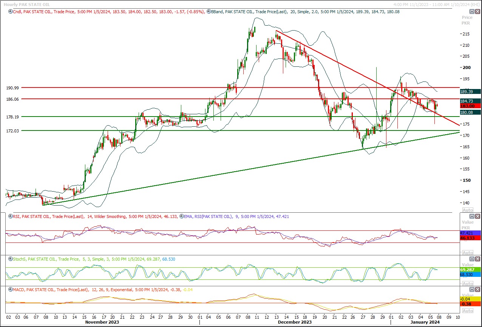482x327 pixels.
Task: Toggle Auto scaling on the price axis
Action: (x=467, y=210)
